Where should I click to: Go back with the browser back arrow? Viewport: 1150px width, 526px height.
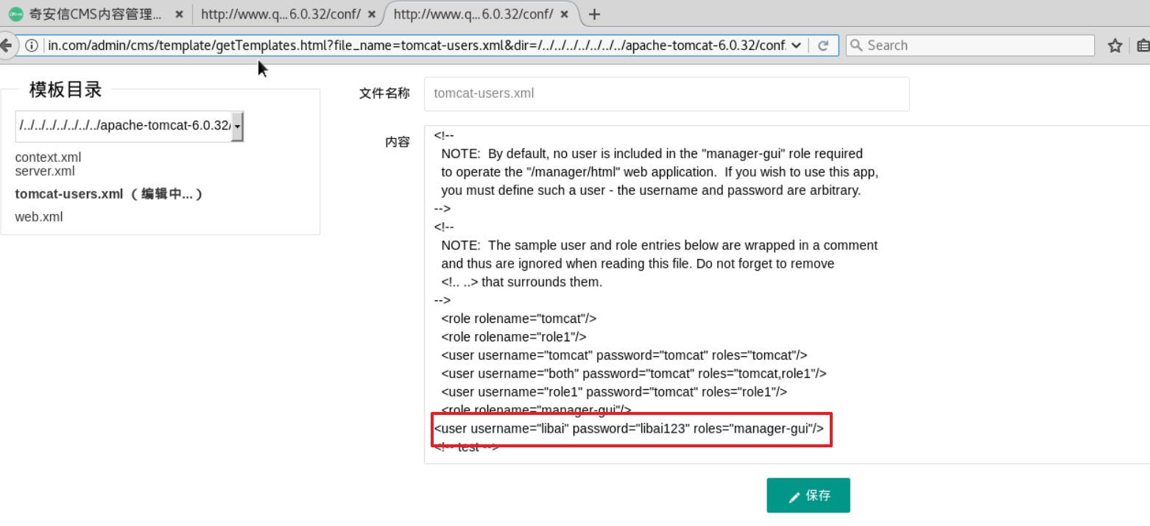[7, 45]
